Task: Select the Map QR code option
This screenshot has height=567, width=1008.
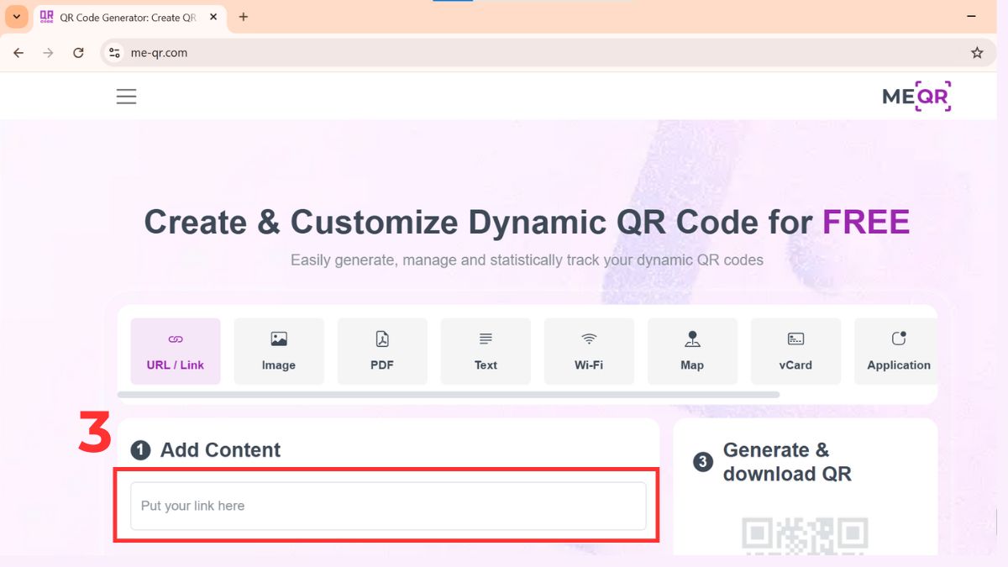Action: (692, 350)
